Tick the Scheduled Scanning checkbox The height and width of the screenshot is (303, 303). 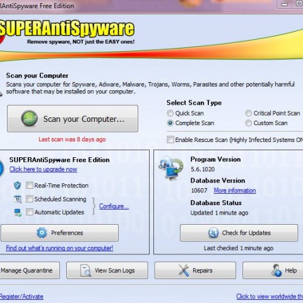tap(30, 199)
